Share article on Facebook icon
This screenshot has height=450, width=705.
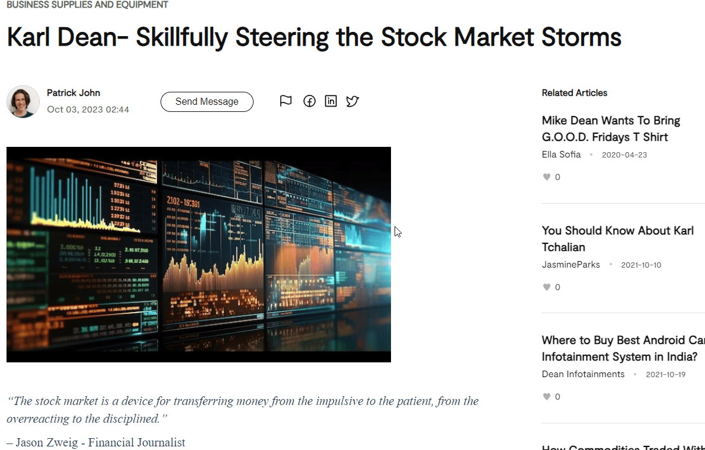(x=309, y=101)
